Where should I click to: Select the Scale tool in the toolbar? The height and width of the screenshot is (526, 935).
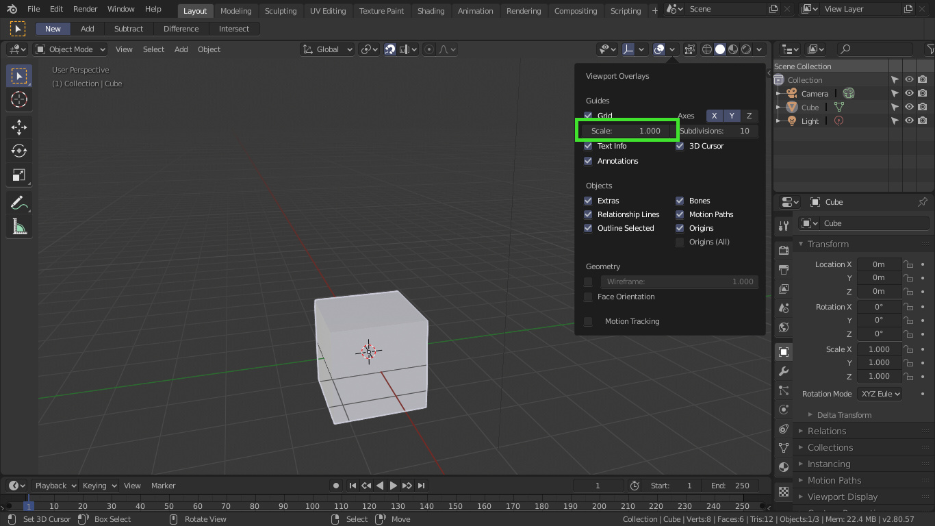click(18, 175)
